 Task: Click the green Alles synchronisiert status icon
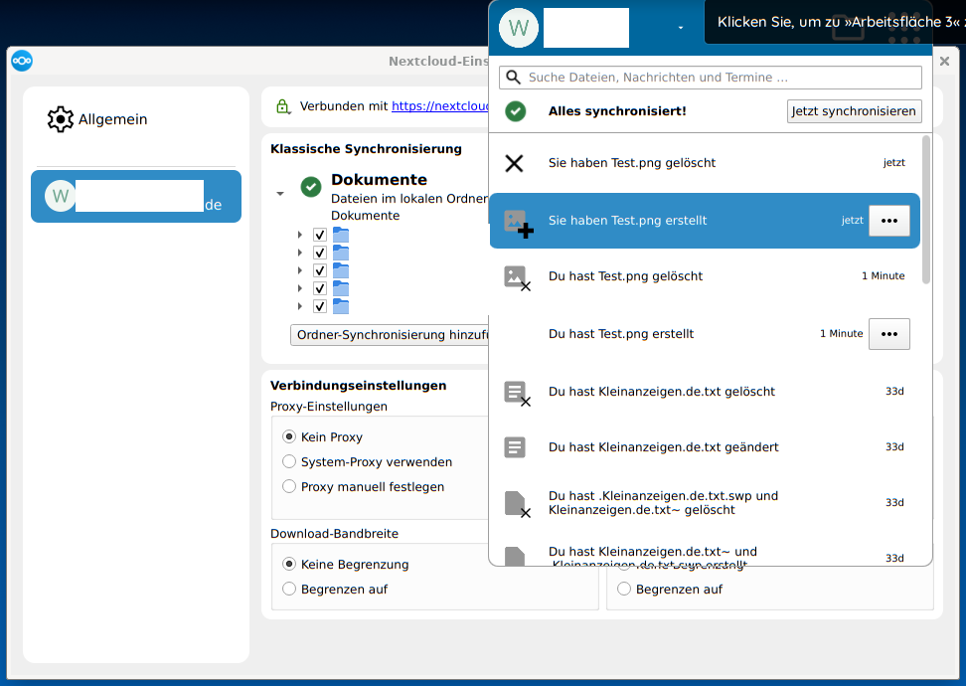click(x=516, y=111)
